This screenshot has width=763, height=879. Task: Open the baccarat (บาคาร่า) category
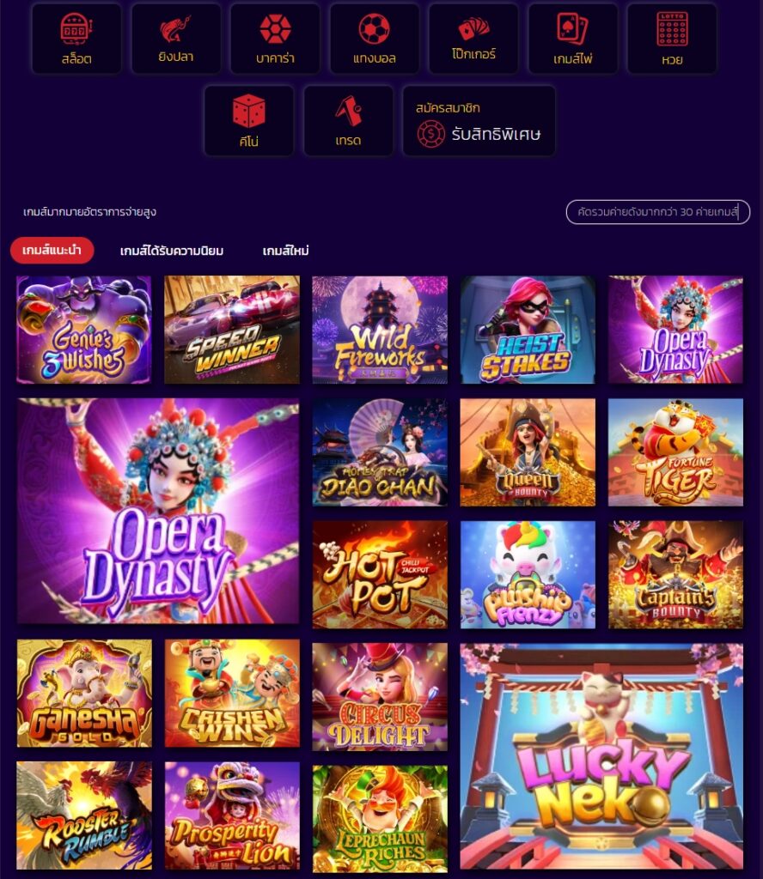[275, 39]
